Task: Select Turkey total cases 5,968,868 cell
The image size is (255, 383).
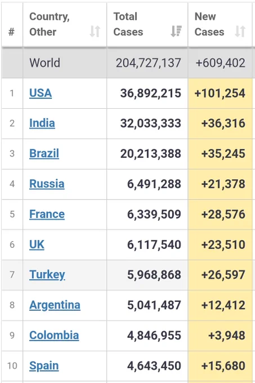Action: (147, 275)
